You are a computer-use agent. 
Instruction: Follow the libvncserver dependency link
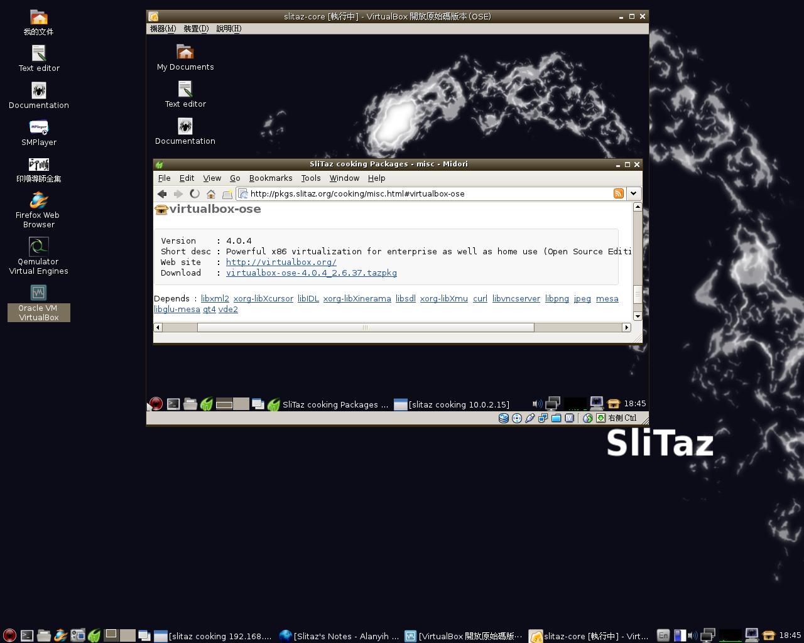tap(516, 298)
